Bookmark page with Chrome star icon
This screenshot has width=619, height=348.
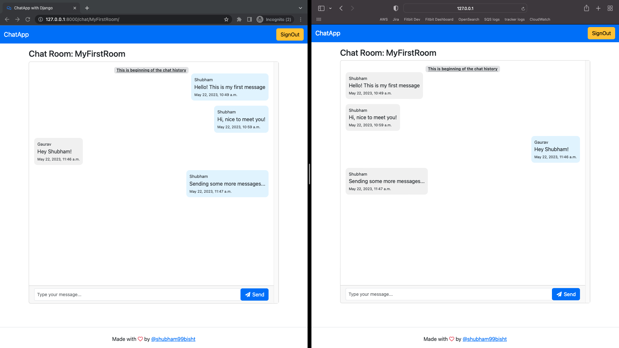coord(226,19)
